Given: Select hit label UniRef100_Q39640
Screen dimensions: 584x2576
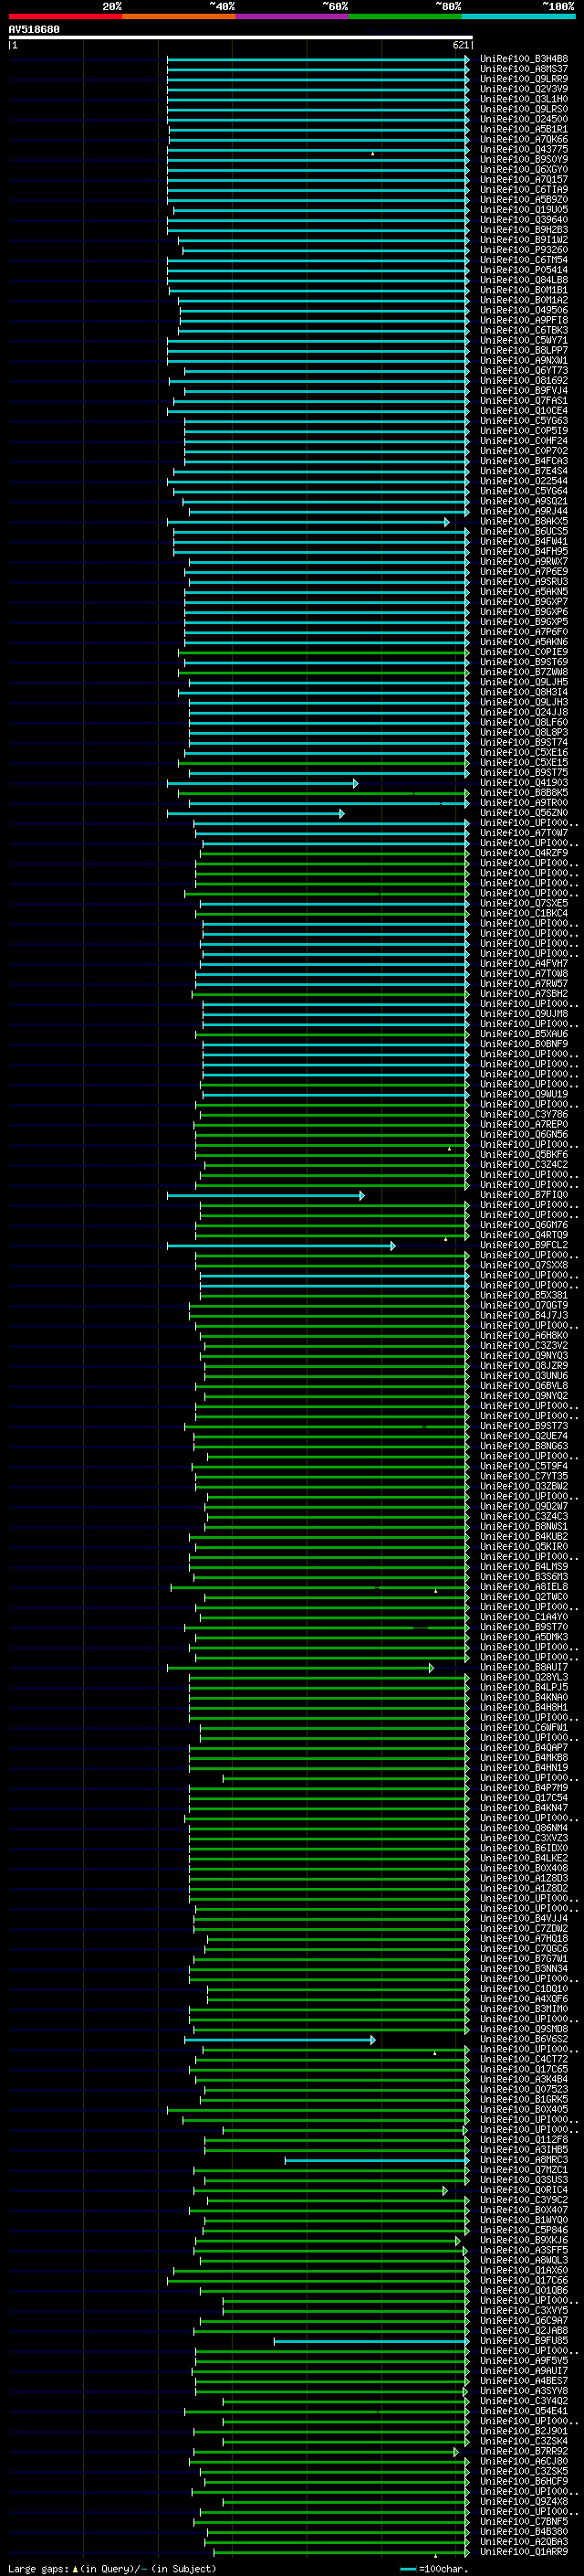Looking at the screenshot, I should pos(524,220).
